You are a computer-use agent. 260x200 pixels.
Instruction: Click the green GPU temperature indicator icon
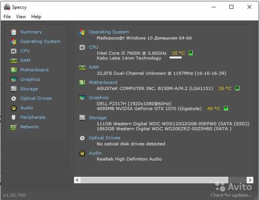coord(226,109)
